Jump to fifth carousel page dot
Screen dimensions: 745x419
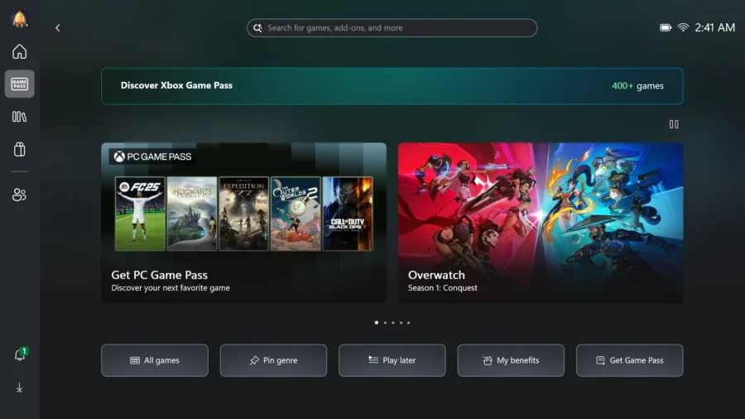coord(409,323)
